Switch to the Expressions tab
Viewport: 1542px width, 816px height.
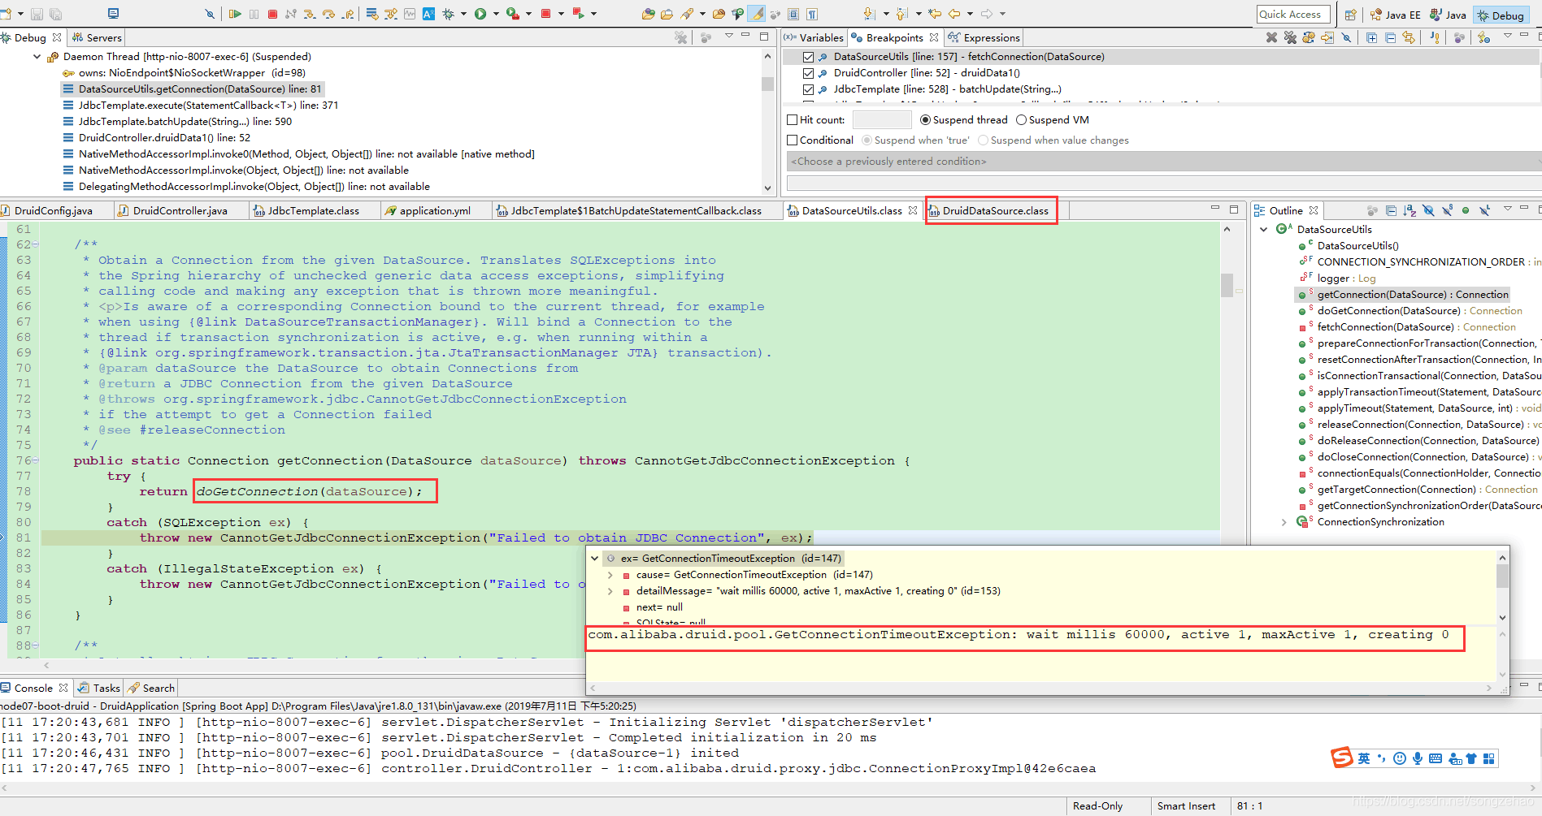point(984,37)
